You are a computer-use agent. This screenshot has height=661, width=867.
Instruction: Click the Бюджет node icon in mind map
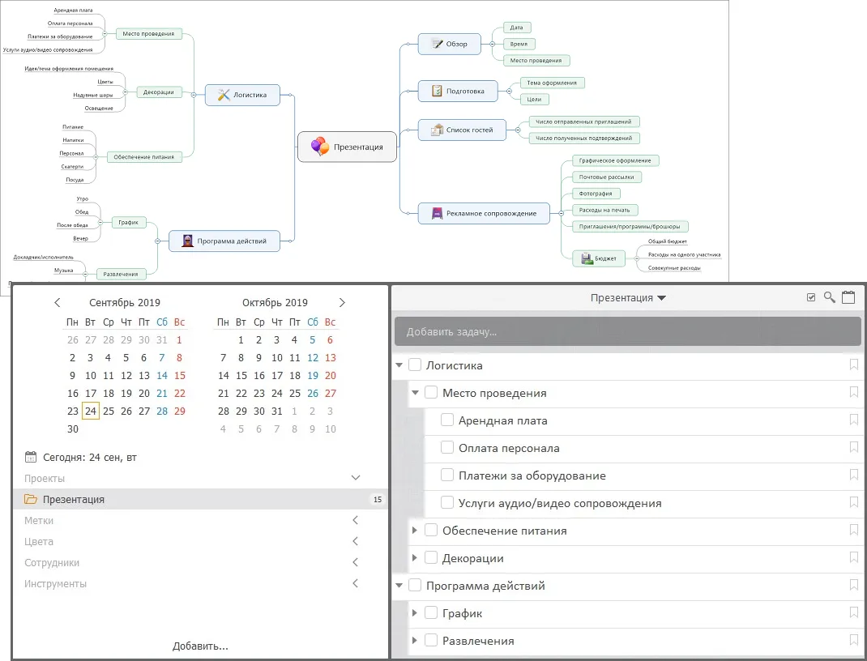pyautogui.click(x=587, y=259)
